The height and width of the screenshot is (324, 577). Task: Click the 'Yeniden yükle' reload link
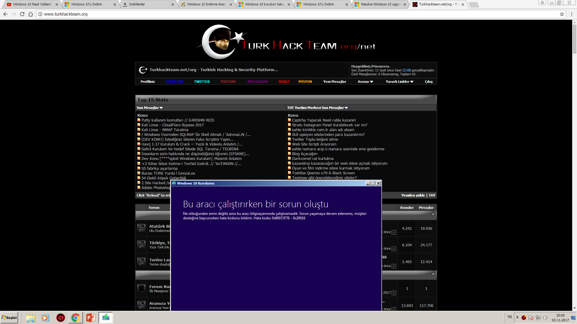click(413, 195)
